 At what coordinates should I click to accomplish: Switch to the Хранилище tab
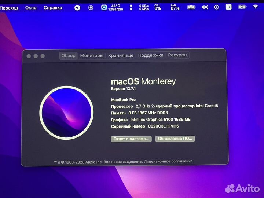(x=121, y=55)
